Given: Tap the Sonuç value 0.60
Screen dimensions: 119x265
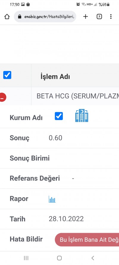Looking at the screenshot, I should (x=55, y=138).
